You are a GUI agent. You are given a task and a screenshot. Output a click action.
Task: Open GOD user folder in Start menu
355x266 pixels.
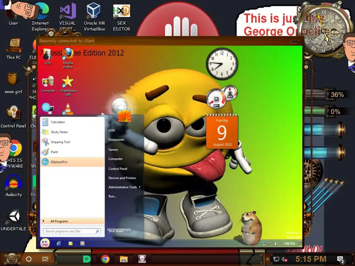tap(112, 131)
